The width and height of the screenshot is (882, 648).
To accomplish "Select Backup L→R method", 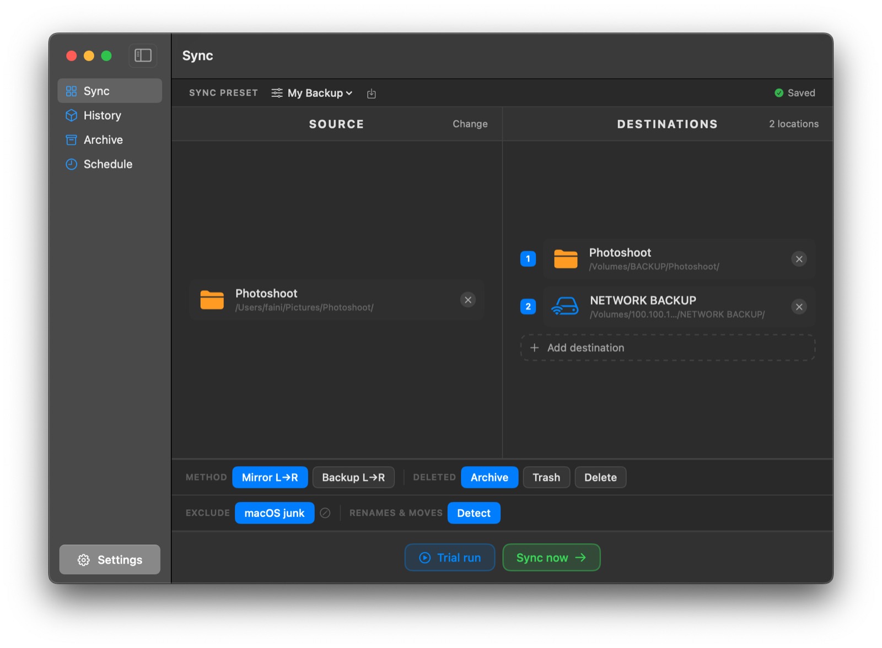I will click(353, 477).
